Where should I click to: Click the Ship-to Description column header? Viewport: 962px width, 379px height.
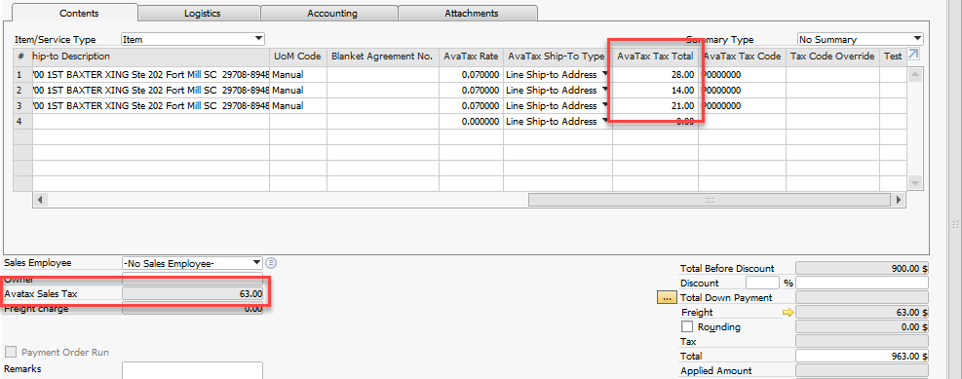[x=151, y=57]
